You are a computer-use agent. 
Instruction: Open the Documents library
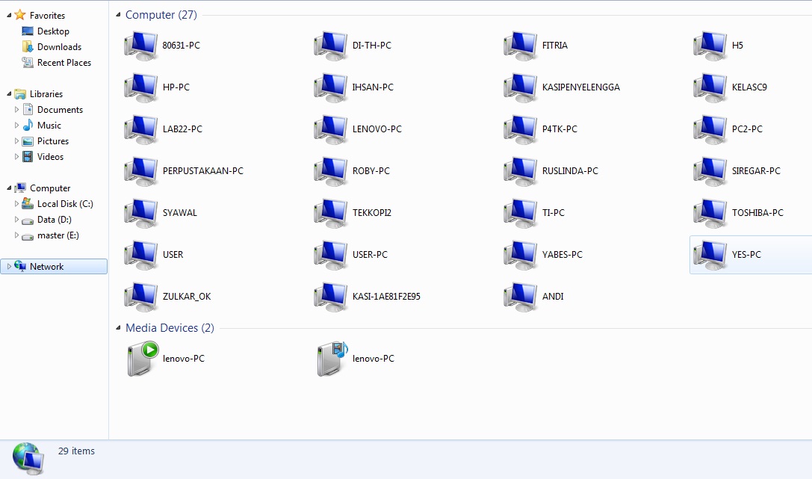pyautogui.click(x=52, y=110)
